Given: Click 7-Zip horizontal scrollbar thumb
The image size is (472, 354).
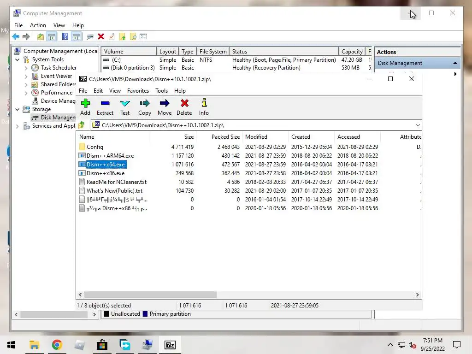Looking at the screenshot, I should pyautogui.click(x=150, y=295).
